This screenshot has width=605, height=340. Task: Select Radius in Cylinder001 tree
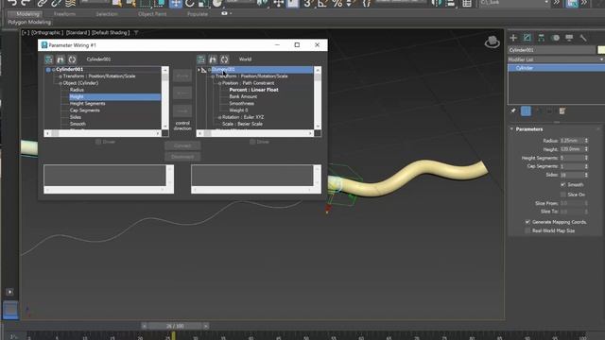[77, 90]
